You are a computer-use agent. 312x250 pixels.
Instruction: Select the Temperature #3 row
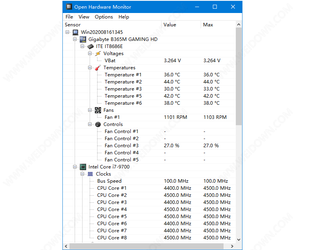(x=149, y=89)
